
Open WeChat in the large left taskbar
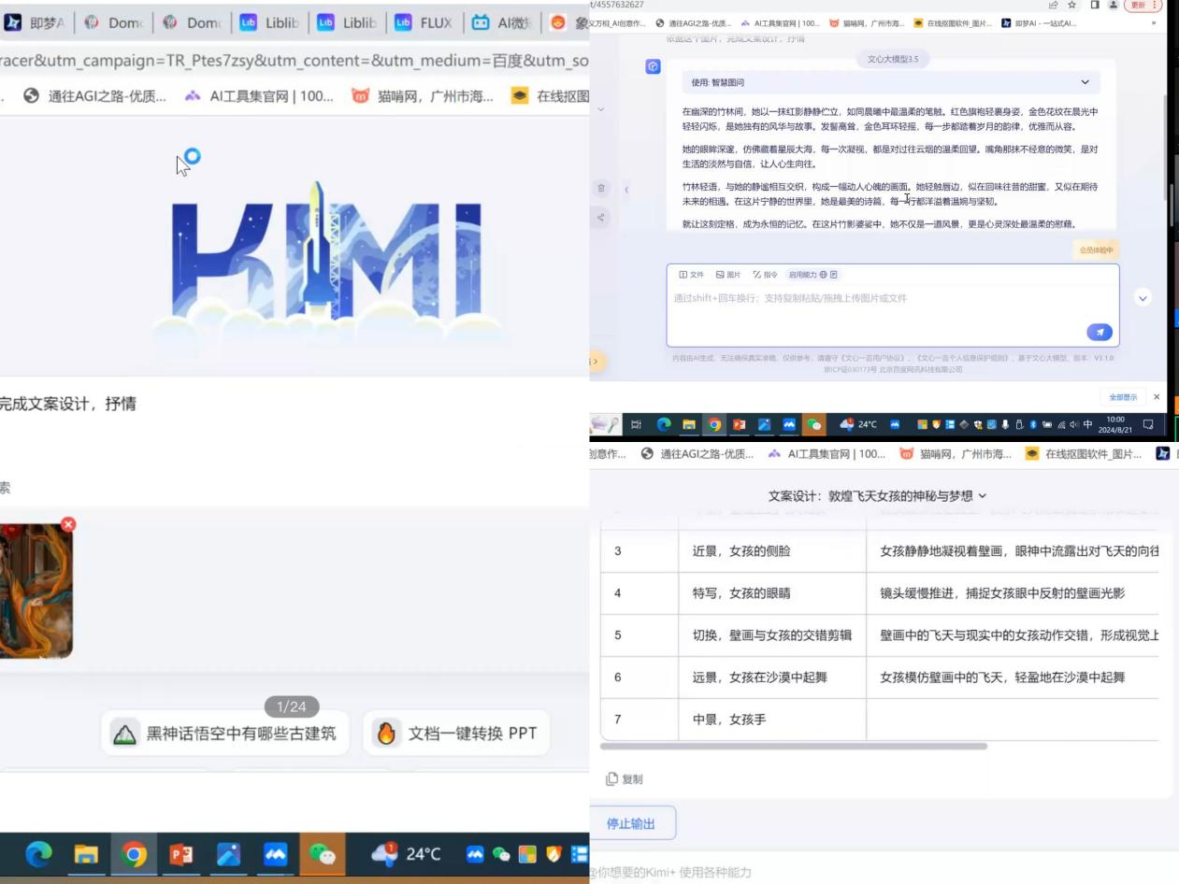point(322,854)
